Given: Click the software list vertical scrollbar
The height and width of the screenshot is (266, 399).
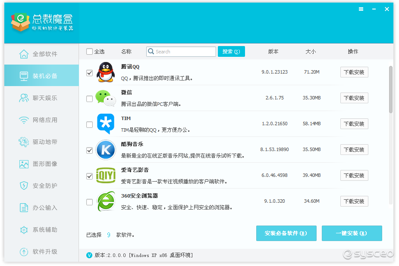Looking at the screenshot, I should (x=391, y=90).
